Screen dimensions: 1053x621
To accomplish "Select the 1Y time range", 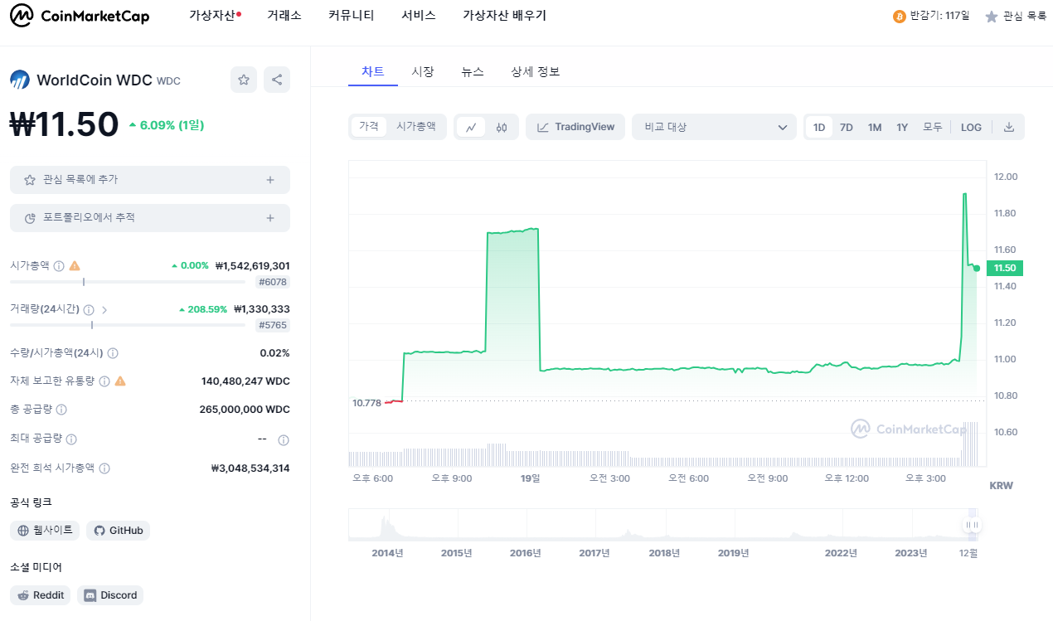I will click(x=902, y=127).
